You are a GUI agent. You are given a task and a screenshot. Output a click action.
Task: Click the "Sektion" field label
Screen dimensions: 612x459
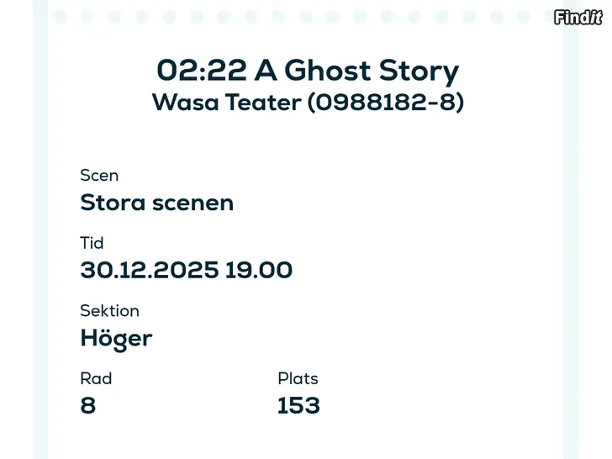[109, 310]
